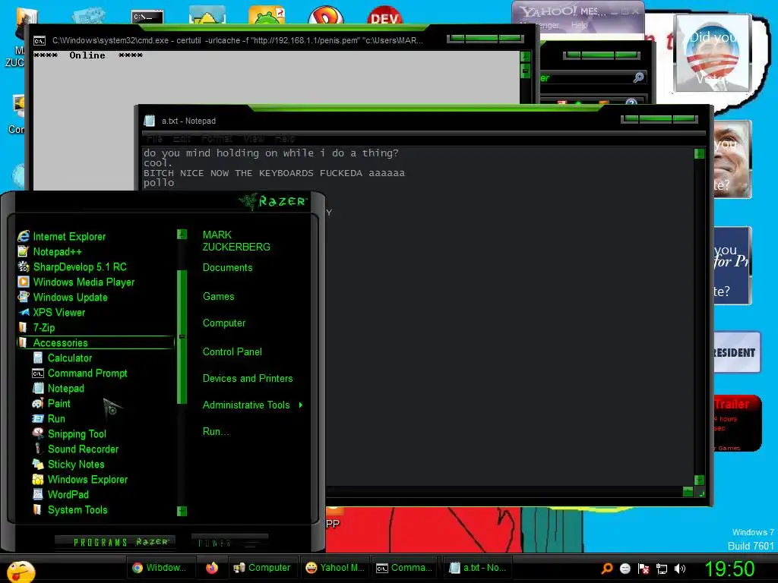
Task: Open Run... in the start menu's right column
Action: (x=216, y=432)
